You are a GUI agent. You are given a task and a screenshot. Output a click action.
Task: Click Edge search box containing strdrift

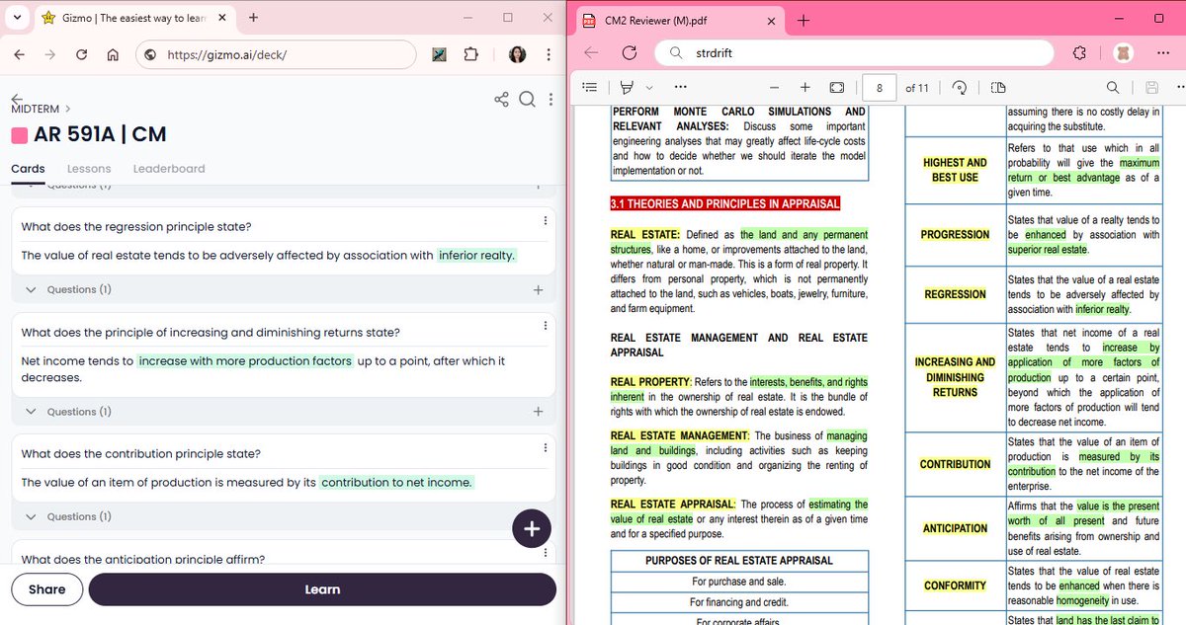pos(855,53)
